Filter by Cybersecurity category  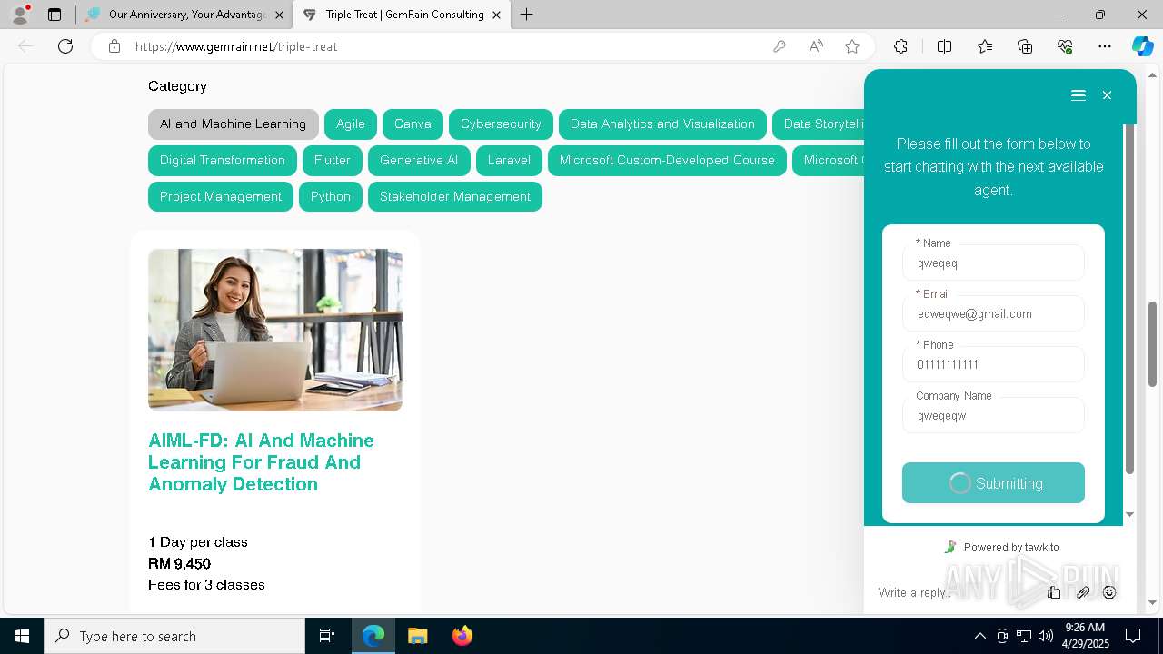(x=501, y=124)
